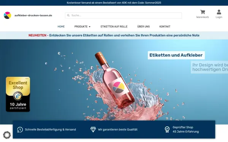Click the Login text label
228x142 pixels.
[219, 17]
